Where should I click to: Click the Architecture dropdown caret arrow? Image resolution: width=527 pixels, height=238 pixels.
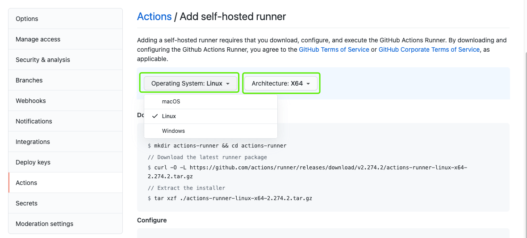(308, 84)
